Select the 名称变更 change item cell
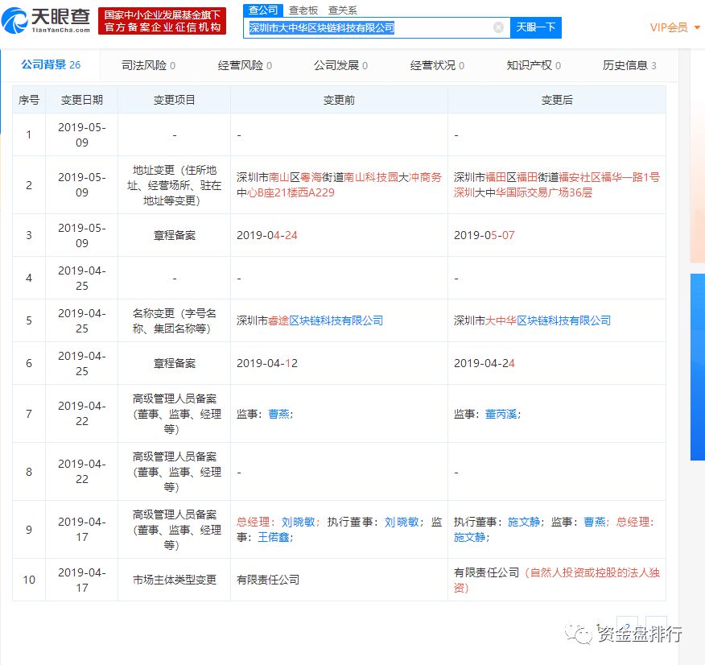The height and width of the screenshot is (665, 705). click(175, 320)
